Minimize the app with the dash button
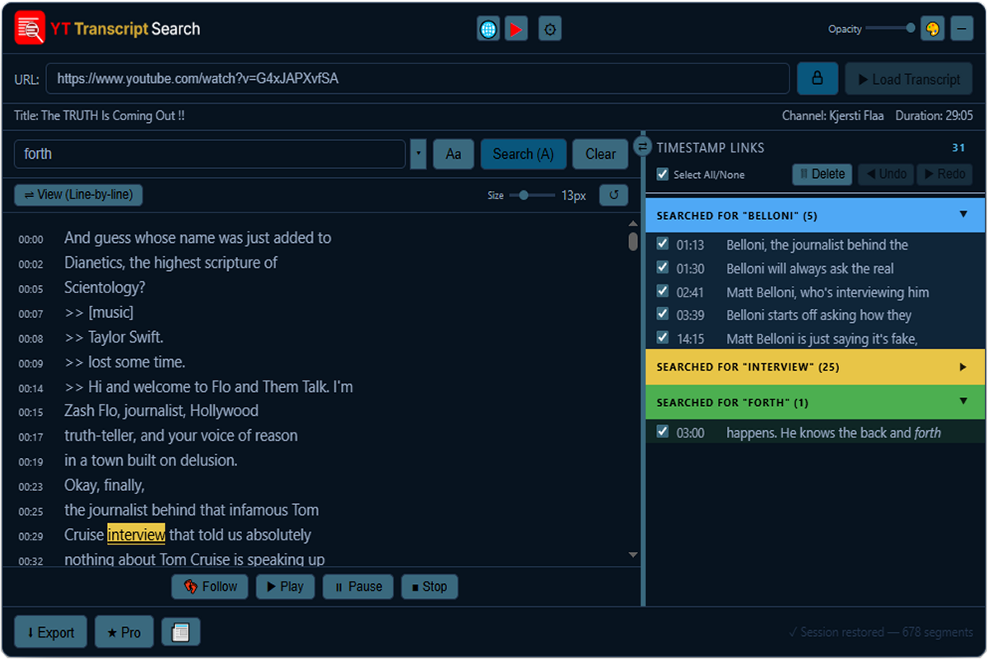The height and width of the screenshot is (659, 988). (x=962, y=29)
